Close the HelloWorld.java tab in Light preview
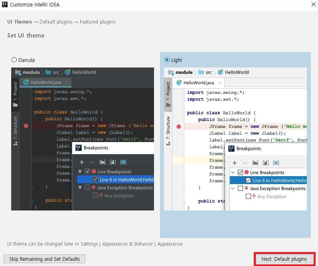Viewport: 318px width, 266px height. pos(220,83)
